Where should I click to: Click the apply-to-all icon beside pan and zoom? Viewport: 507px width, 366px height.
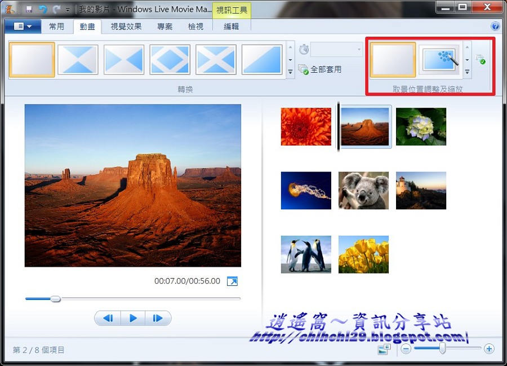480,60
